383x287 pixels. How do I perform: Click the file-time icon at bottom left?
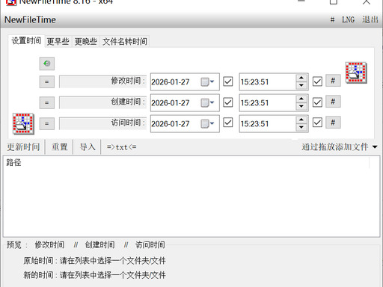click(x=23, y=124)
